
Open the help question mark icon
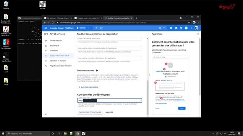pos(181,28)
